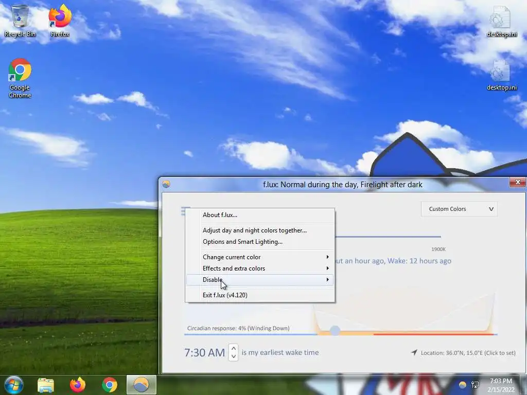Screen dimensions: 527x395
Task: Expand Effects and extra colors submenu
Action: coord(260,268)
